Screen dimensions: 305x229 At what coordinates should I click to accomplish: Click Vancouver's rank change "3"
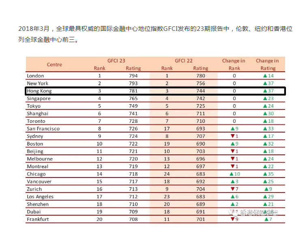click(234, 182)
